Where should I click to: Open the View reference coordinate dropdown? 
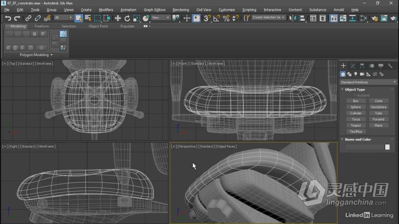tap(160, 18)
